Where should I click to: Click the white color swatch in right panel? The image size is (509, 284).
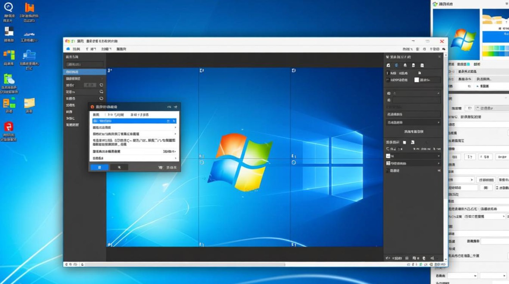[417, 80]
